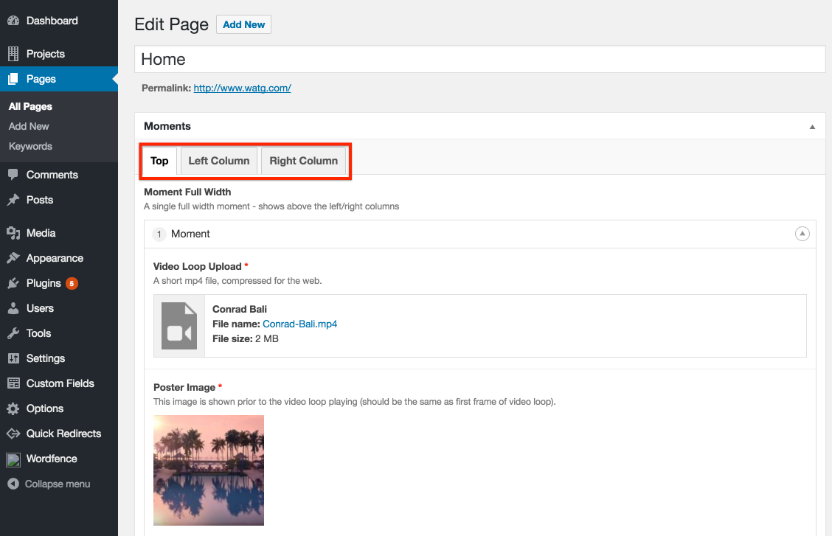Viewport: 832px width, 536px height.
Task: Collapse the Moments metabox with arrow
Action: coord(812,127)
